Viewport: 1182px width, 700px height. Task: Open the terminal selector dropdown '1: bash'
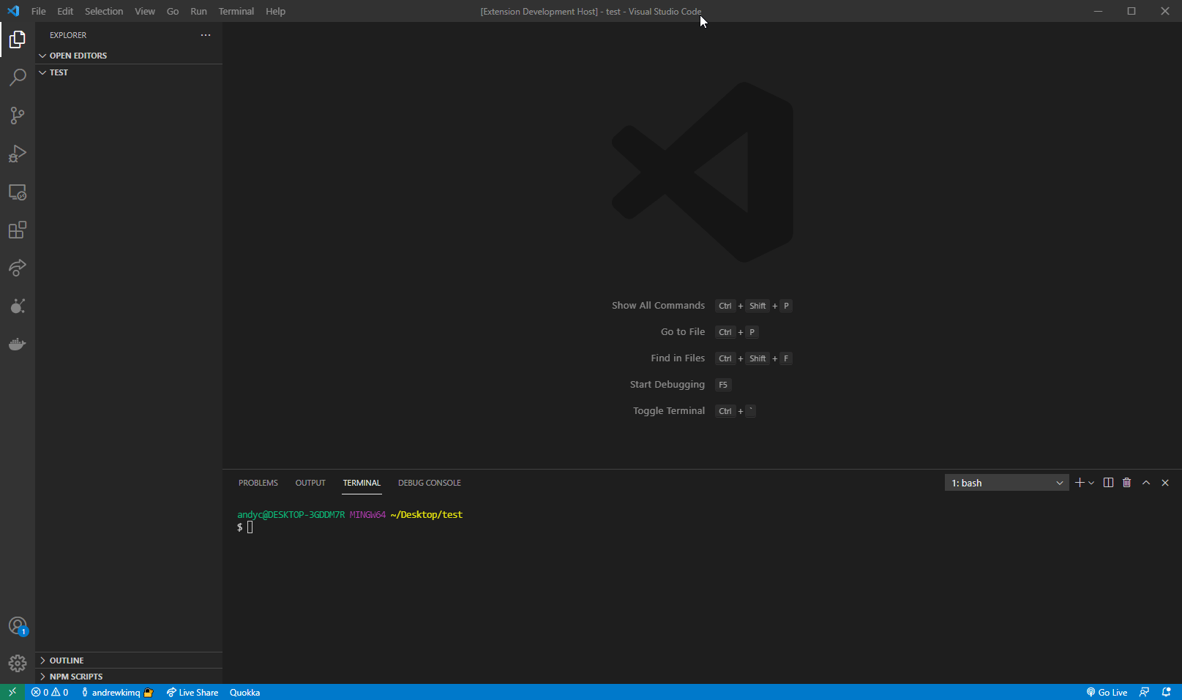(x=1007, y=483)
